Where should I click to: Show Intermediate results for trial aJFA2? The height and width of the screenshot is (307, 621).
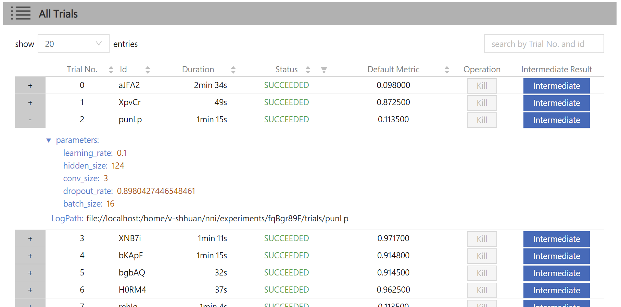(556, 86)
